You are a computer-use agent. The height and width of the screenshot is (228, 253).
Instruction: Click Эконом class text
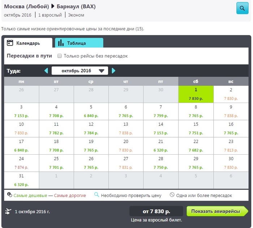click(76, 15)
